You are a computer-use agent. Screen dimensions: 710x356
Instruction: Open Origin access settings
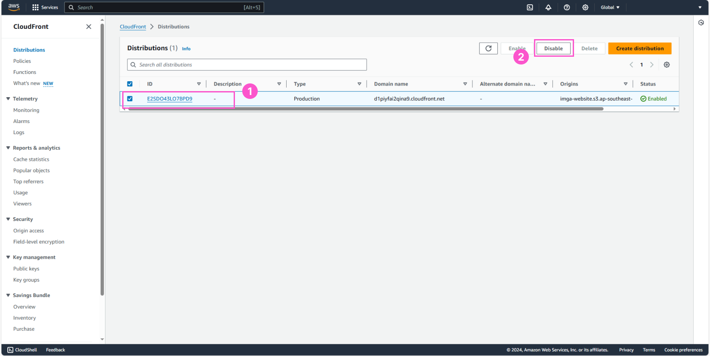(x=28, y=230)
